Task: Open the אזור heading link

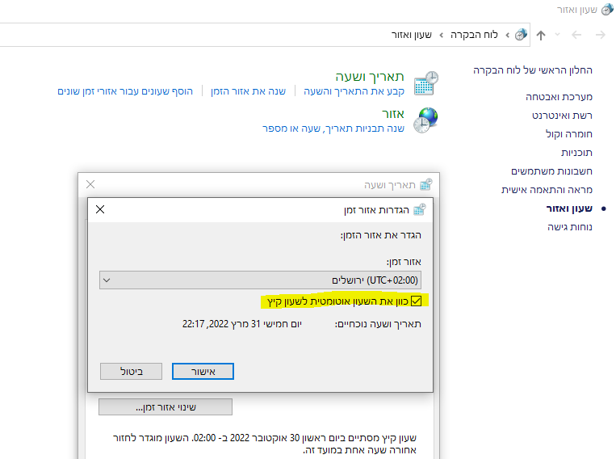Action: pyautogui.click(x=393, y=114)
